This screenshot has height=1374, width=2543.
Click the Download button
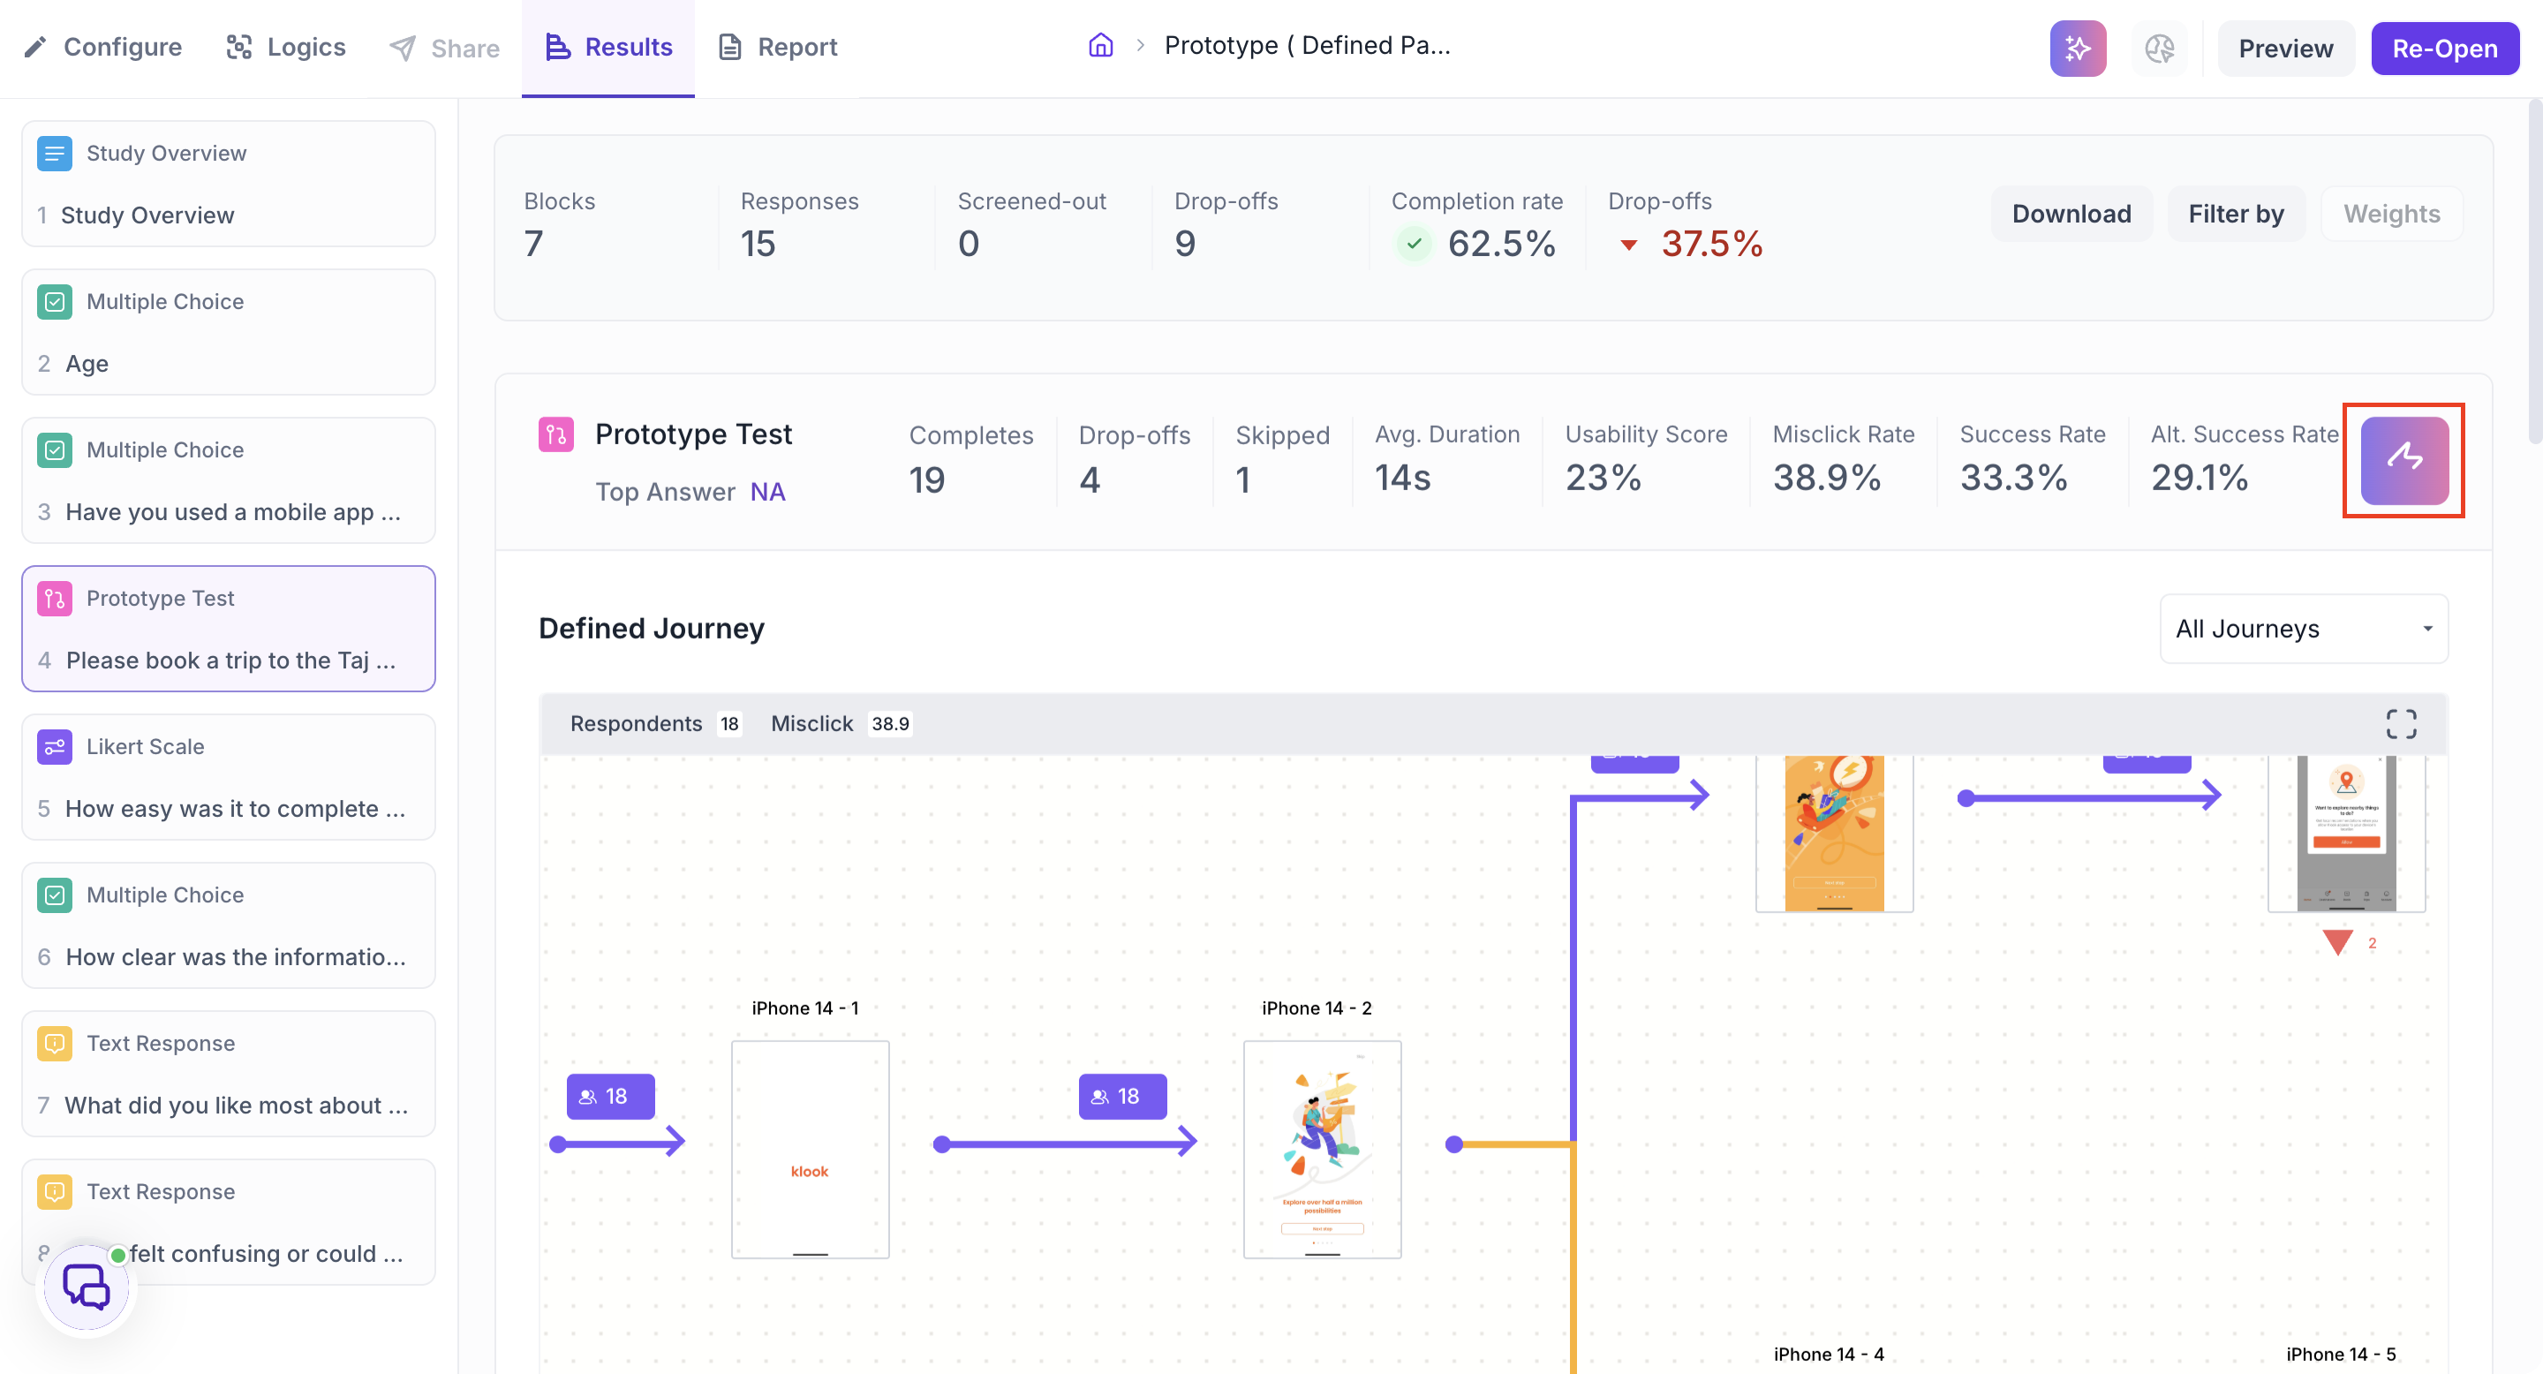click(2071, 213)
